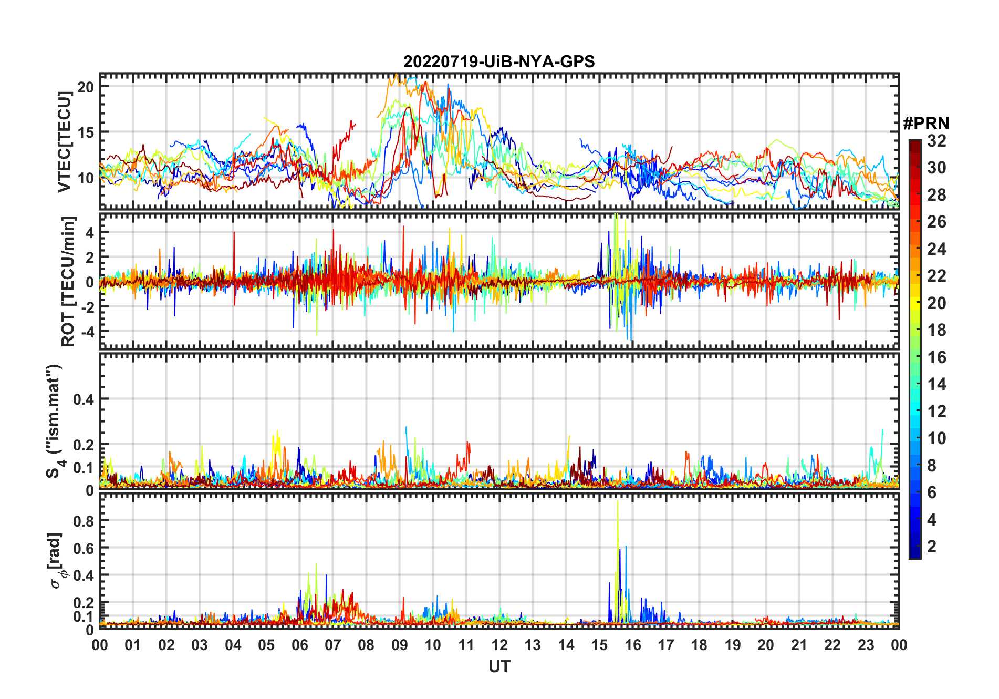Viewport: 999px width, 699px height.
Task: Click the 0.4 tick on S4 axis
Action: [84, 399]
